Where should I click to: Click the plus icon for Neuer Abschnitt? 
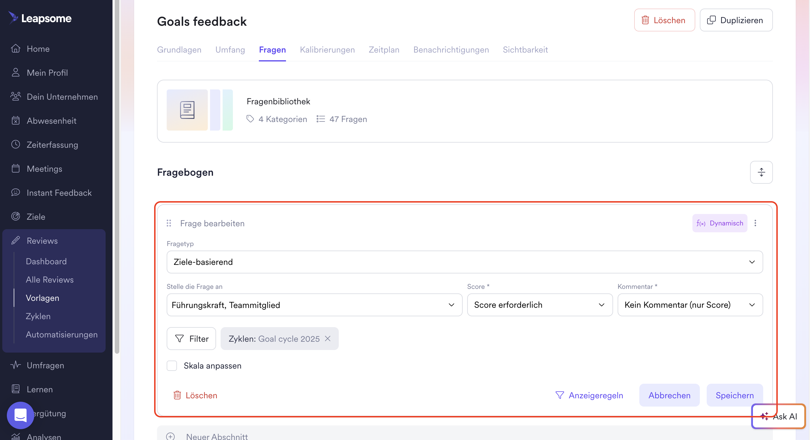(170, 436)
